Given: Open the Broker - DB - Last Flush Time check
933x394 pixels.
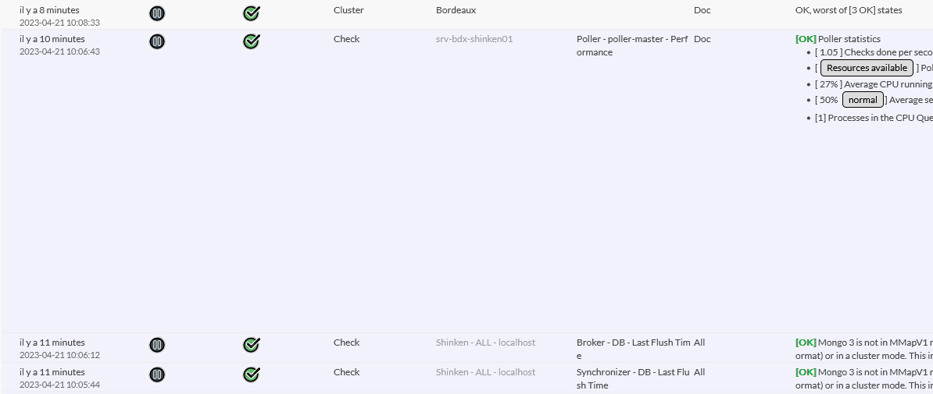Looking at the screenshot, I should pos(633,349).
